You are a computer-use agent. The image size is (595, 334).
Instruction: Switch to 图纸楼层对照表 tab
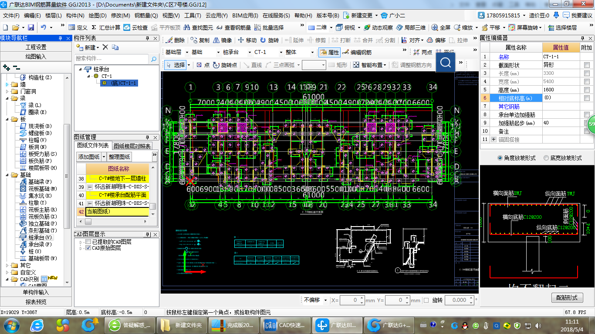click(x=133, y=146)
